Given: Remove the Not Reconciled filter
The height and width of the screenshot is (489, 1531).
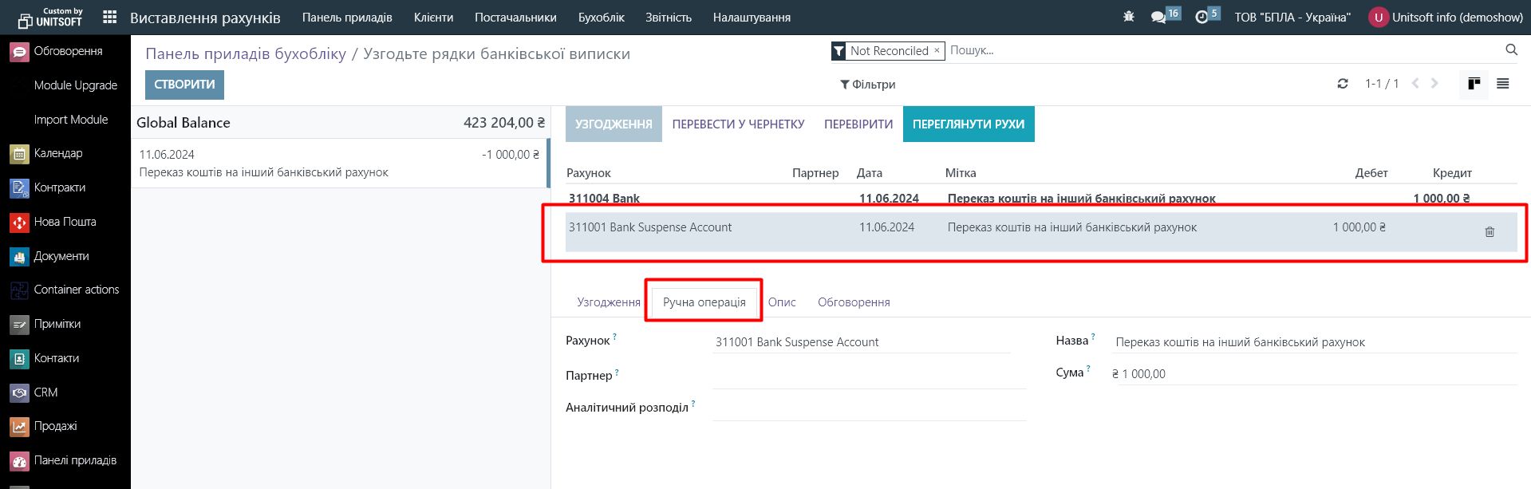Looking at the screenshot, I should [937, 50].
